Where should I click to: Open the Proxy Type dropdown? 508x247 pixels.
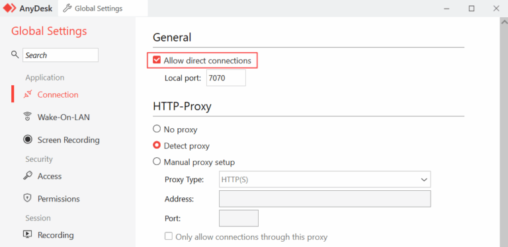click(x=325, y=180)
